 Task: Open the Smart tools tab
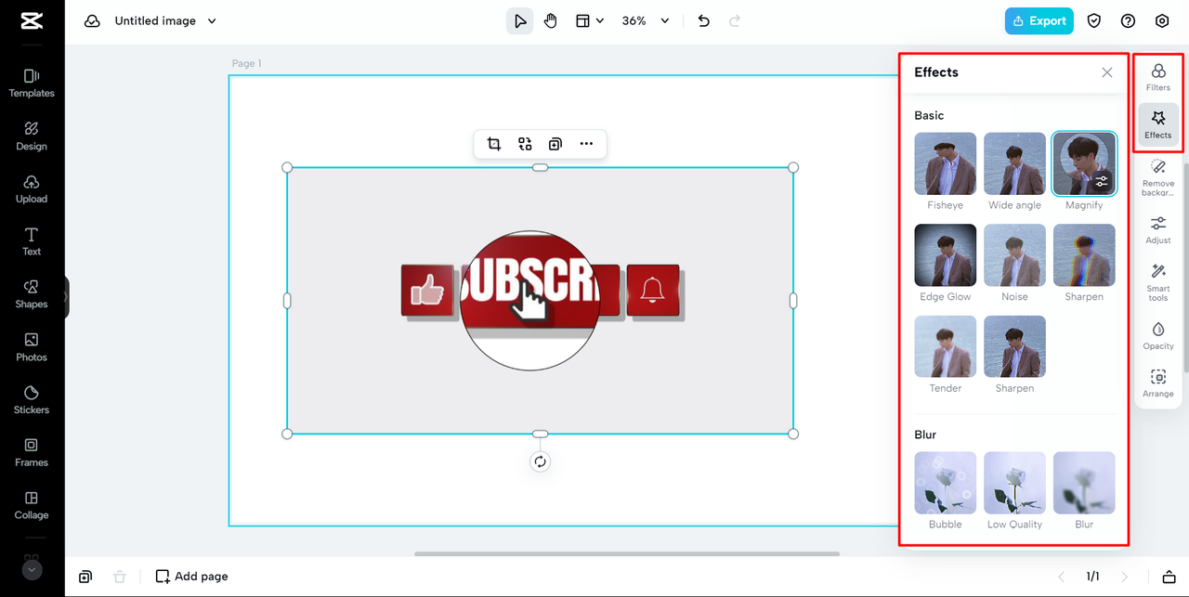pos(1158,282)
